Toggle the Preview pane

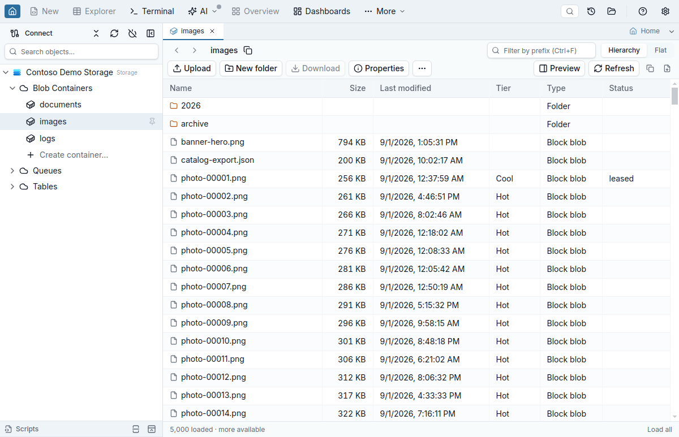pos(560,68)
